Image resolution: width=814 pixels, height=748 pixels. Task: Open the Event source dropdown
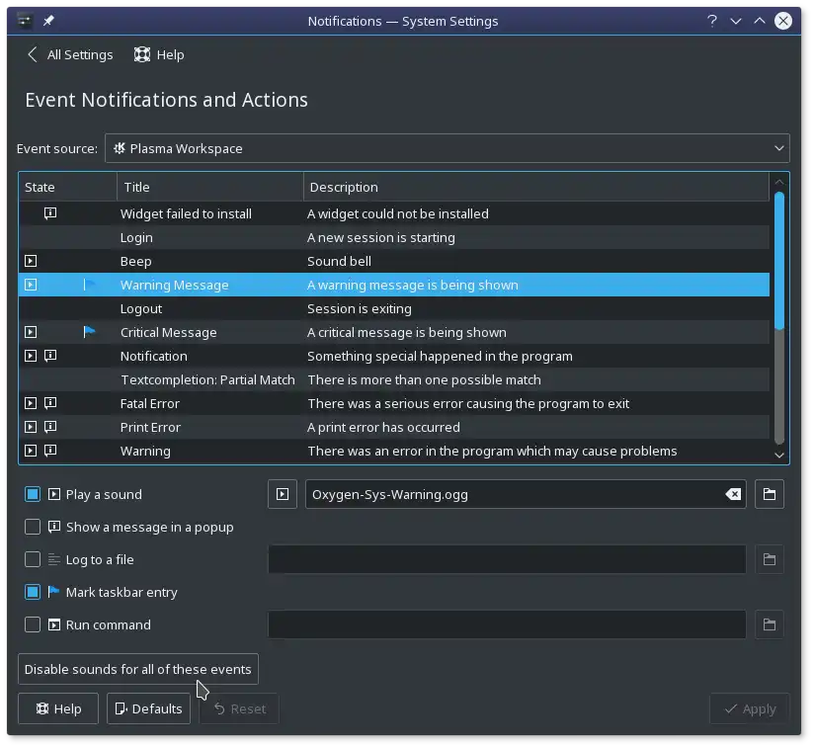coord(447,148)
